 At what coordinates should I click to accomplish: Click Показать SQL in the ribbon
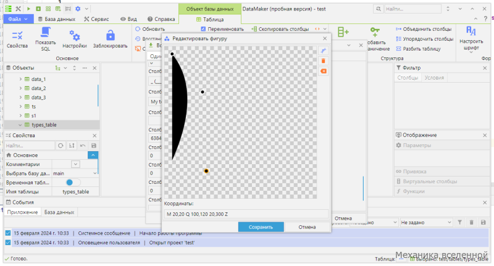coord(45,39)
